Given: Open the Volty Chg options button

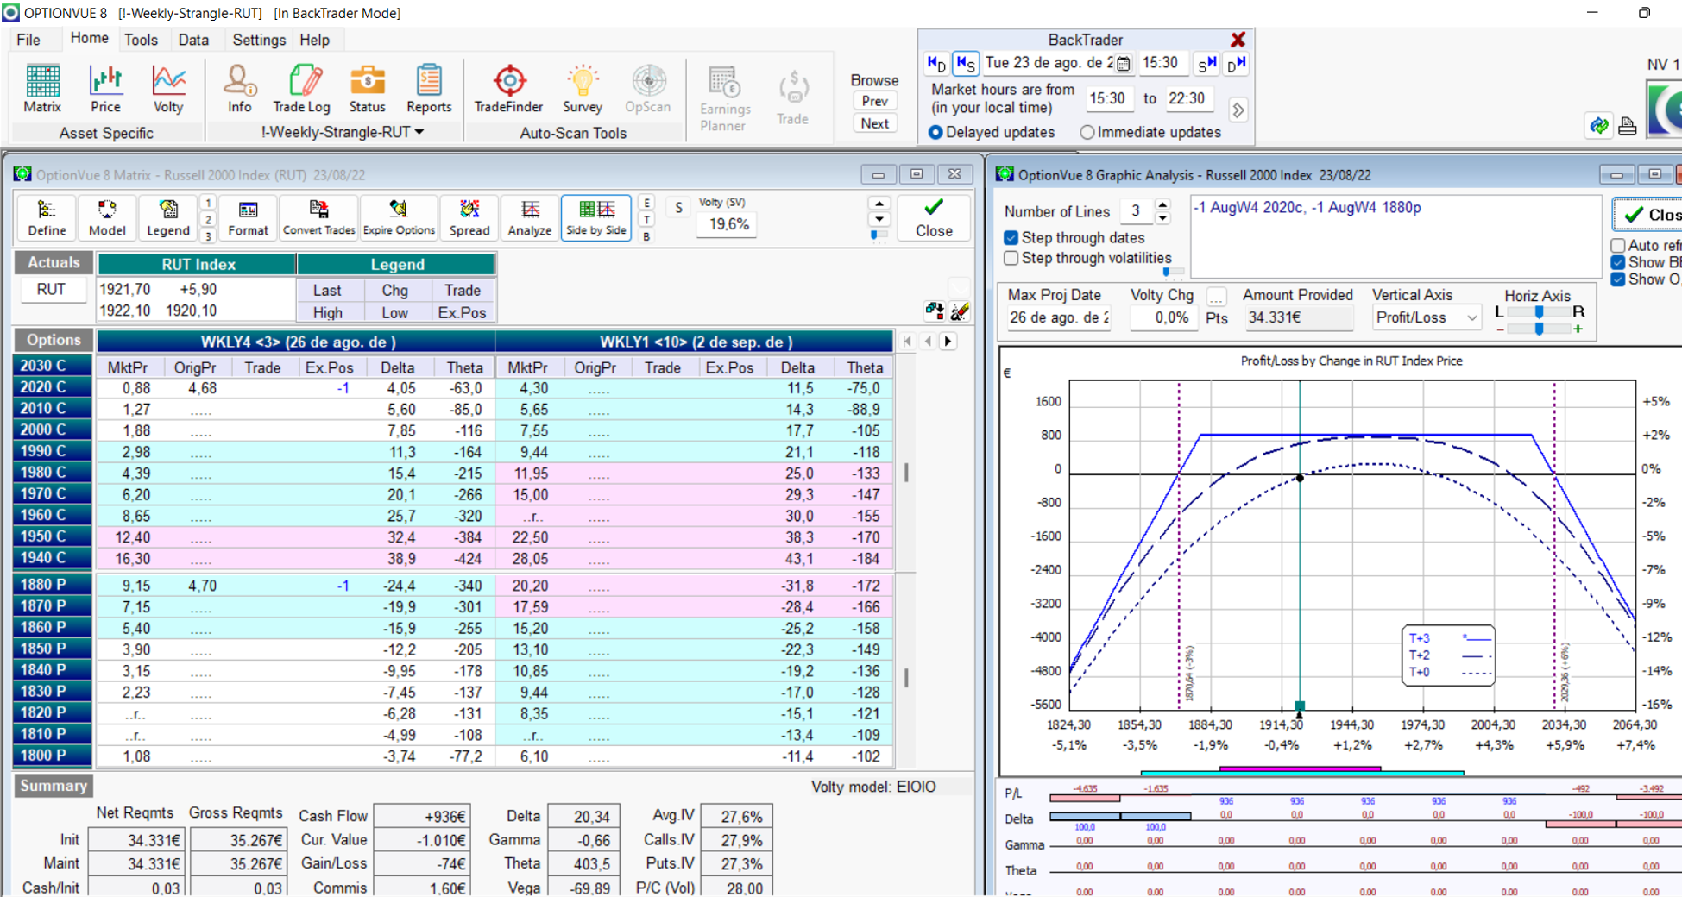Looking at the screenshot, I should pos(1216,297).
